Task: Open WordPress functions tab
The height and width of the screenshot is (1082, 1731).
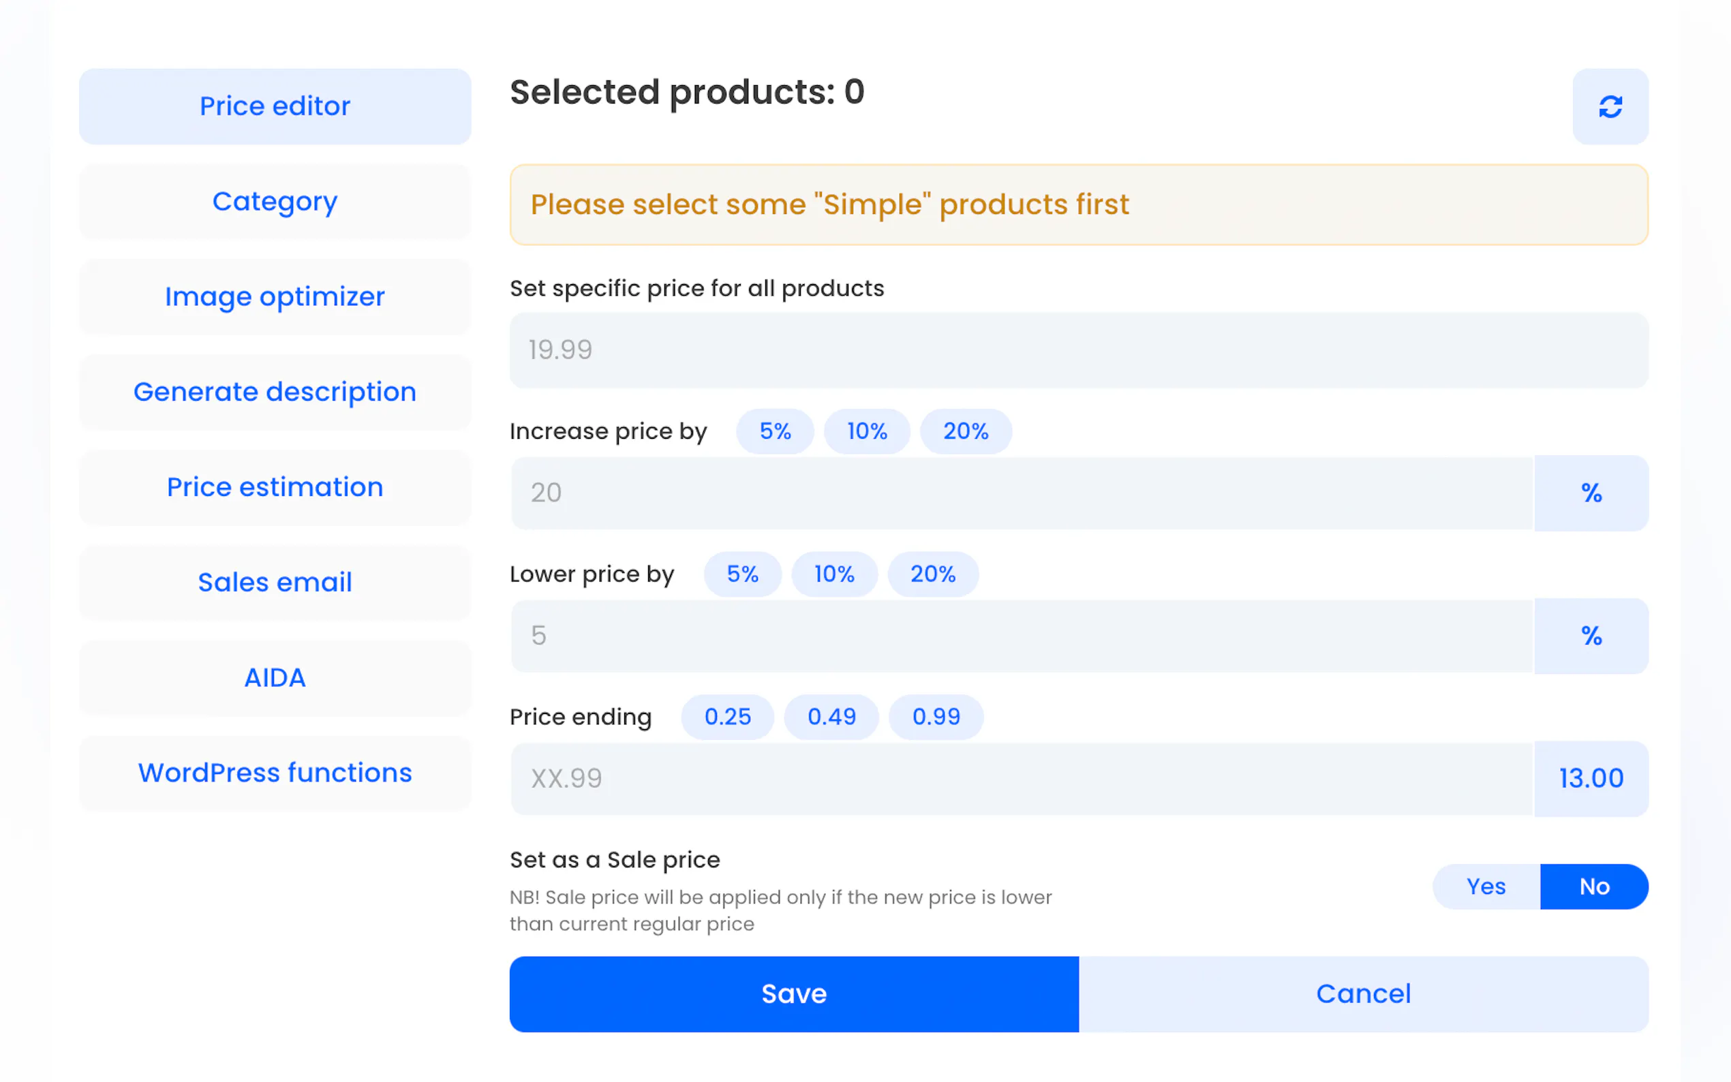Action: pyautogui.click(x=275, y=773)
